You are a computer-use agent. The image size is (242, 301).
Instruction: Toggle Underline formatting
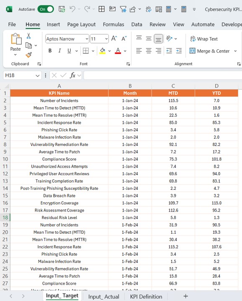coord(69,51)
